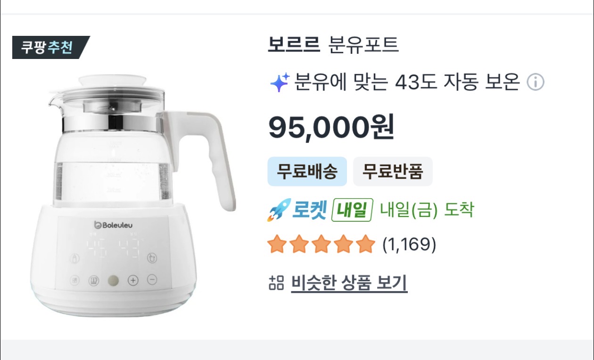This screenshot has width=594, height=360.
Task: Click the 95,000원 price
Action: (331, 127)
